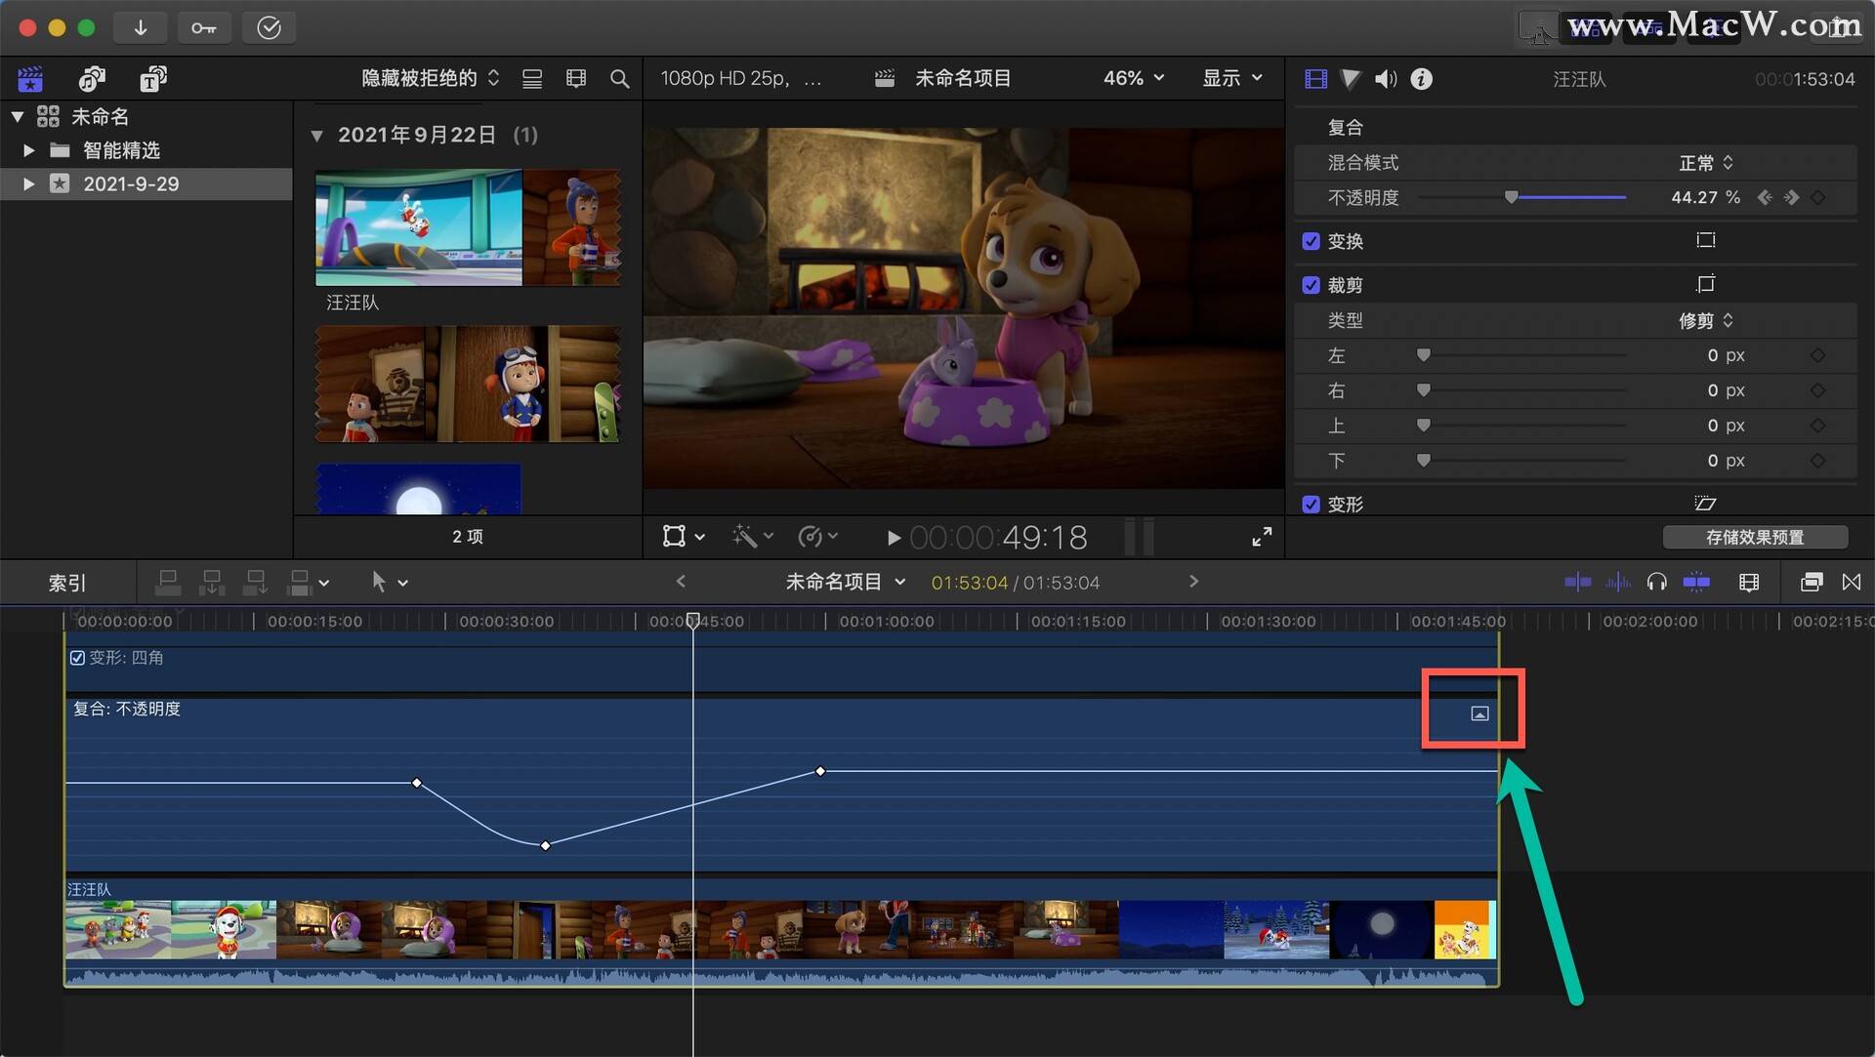Open the 隐藏被拒绝的 filter menu
The height and width of the screenshot is (1057, 1875).
tap(431, 78)
